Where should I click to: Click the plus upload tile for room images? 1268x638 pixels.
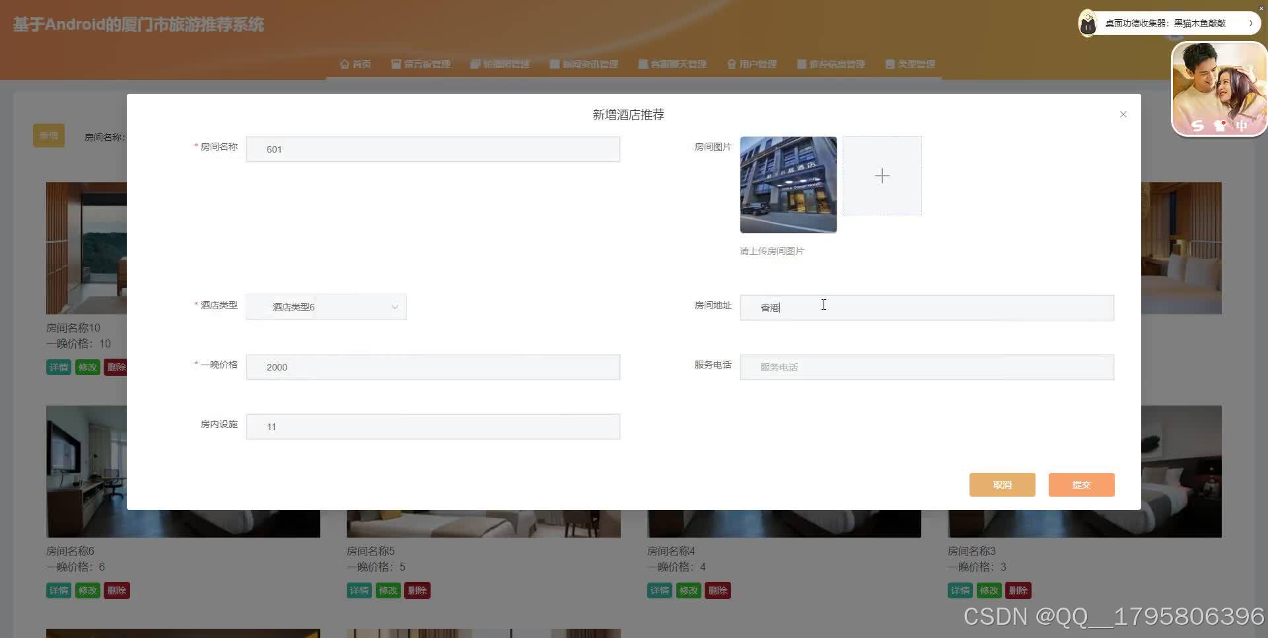[882, 176]
